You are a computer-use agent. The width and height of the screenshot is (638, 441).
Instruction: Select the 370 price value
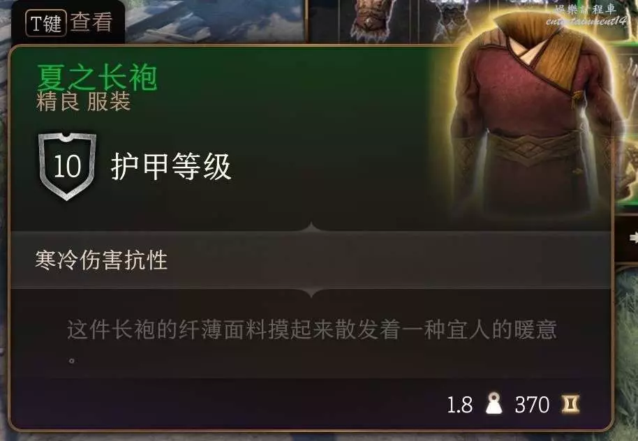tap(532, 405)
